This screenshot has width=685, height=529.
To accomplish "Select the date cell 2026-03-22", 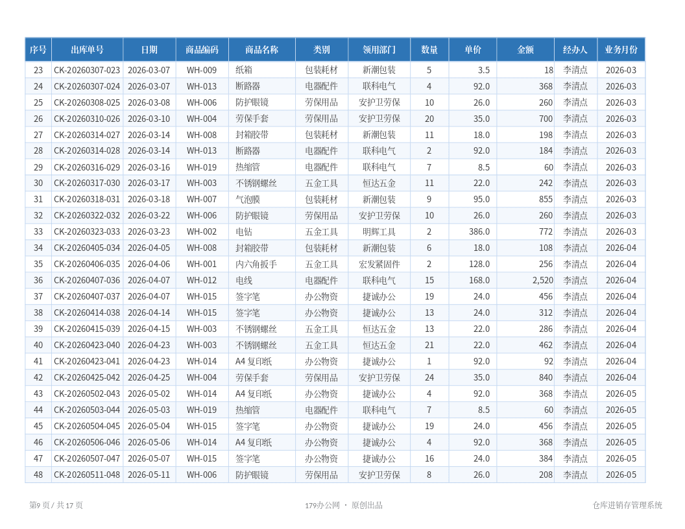I will [x=149, y=216].
